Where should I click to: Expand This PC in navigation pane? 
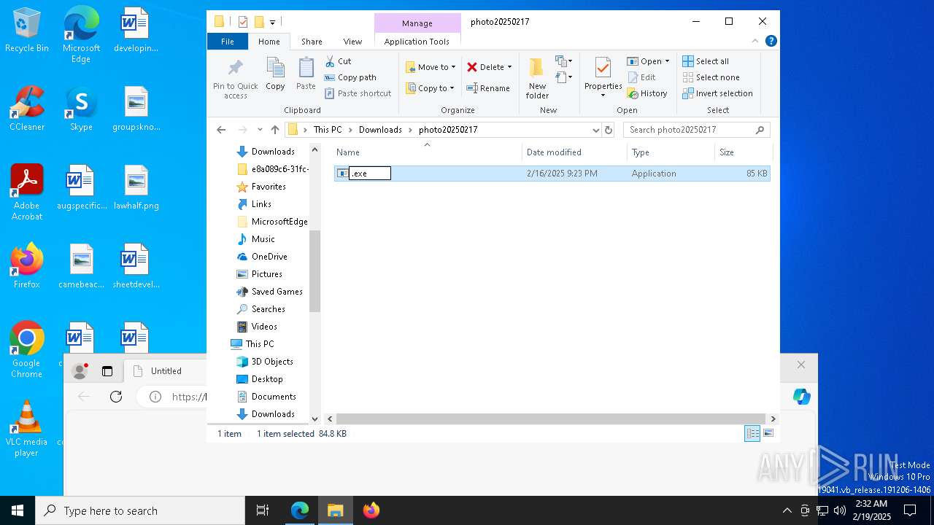point(260,344)
